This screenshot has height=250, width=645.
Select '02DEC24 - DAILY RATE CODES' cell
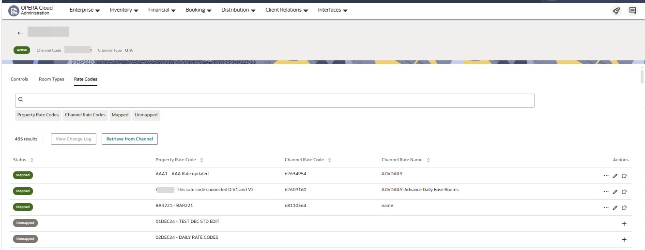tap(187, 237)
